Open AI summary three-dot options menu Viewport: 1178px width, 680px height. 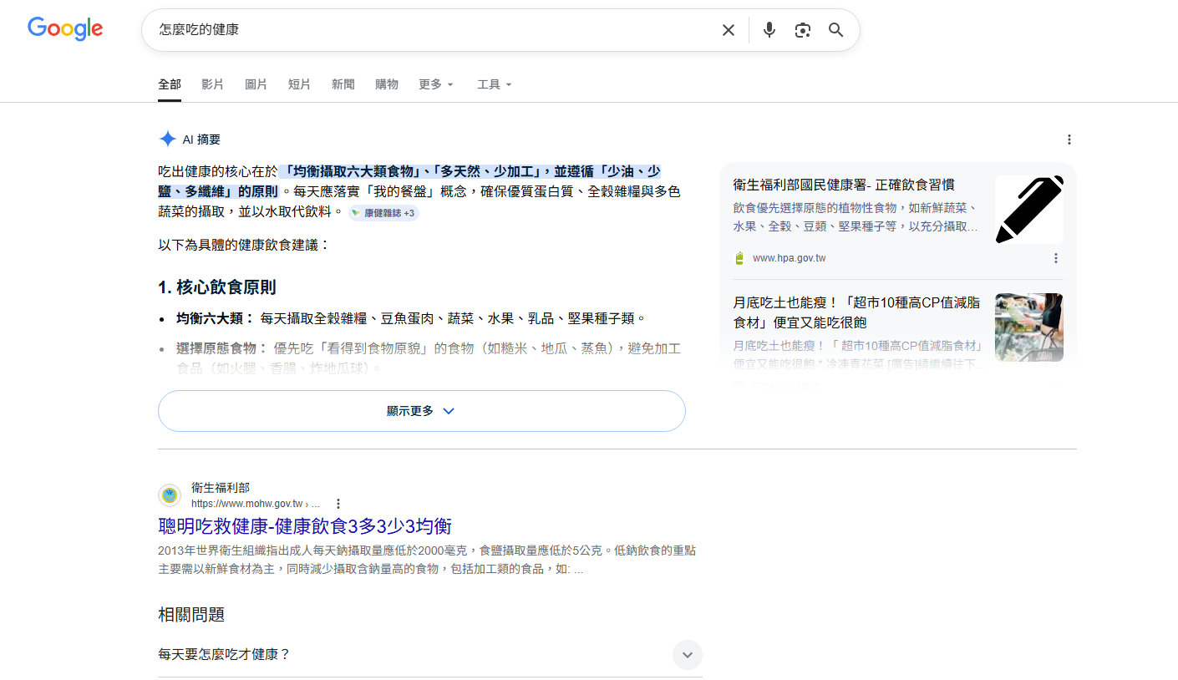[x=1069, y=140]
